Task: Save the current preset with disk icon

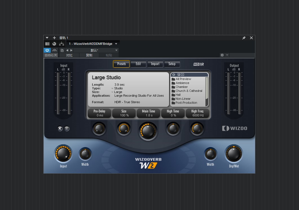Action: [x=179, y=74]
